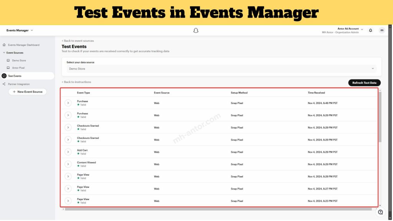393x221 pixels.
Task: Click the "Test Events" page heading
Action: 74,46
